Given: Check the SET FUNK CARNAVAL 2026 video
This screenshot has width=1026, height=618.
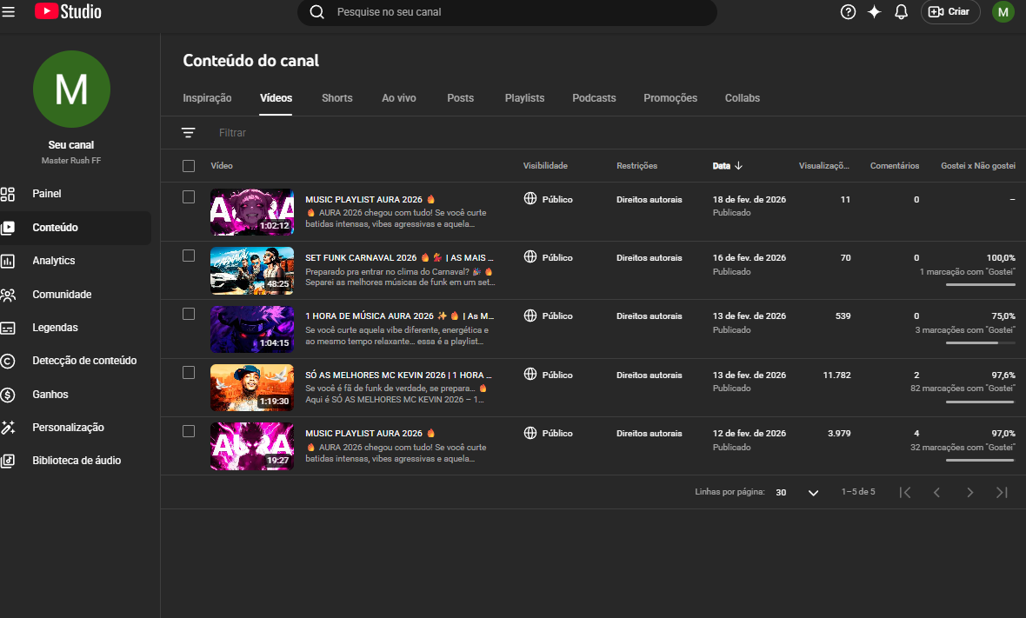Looking at the screenshot, I should click(x=189, y=256).
